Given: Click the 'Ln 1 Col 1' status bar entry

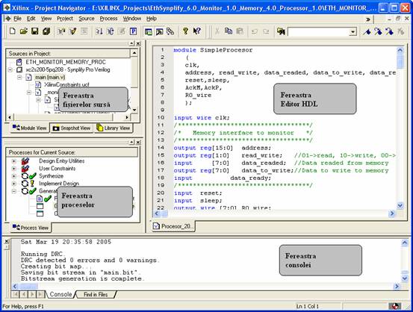Looking at the screenshot, I should (x=308, y=307).
